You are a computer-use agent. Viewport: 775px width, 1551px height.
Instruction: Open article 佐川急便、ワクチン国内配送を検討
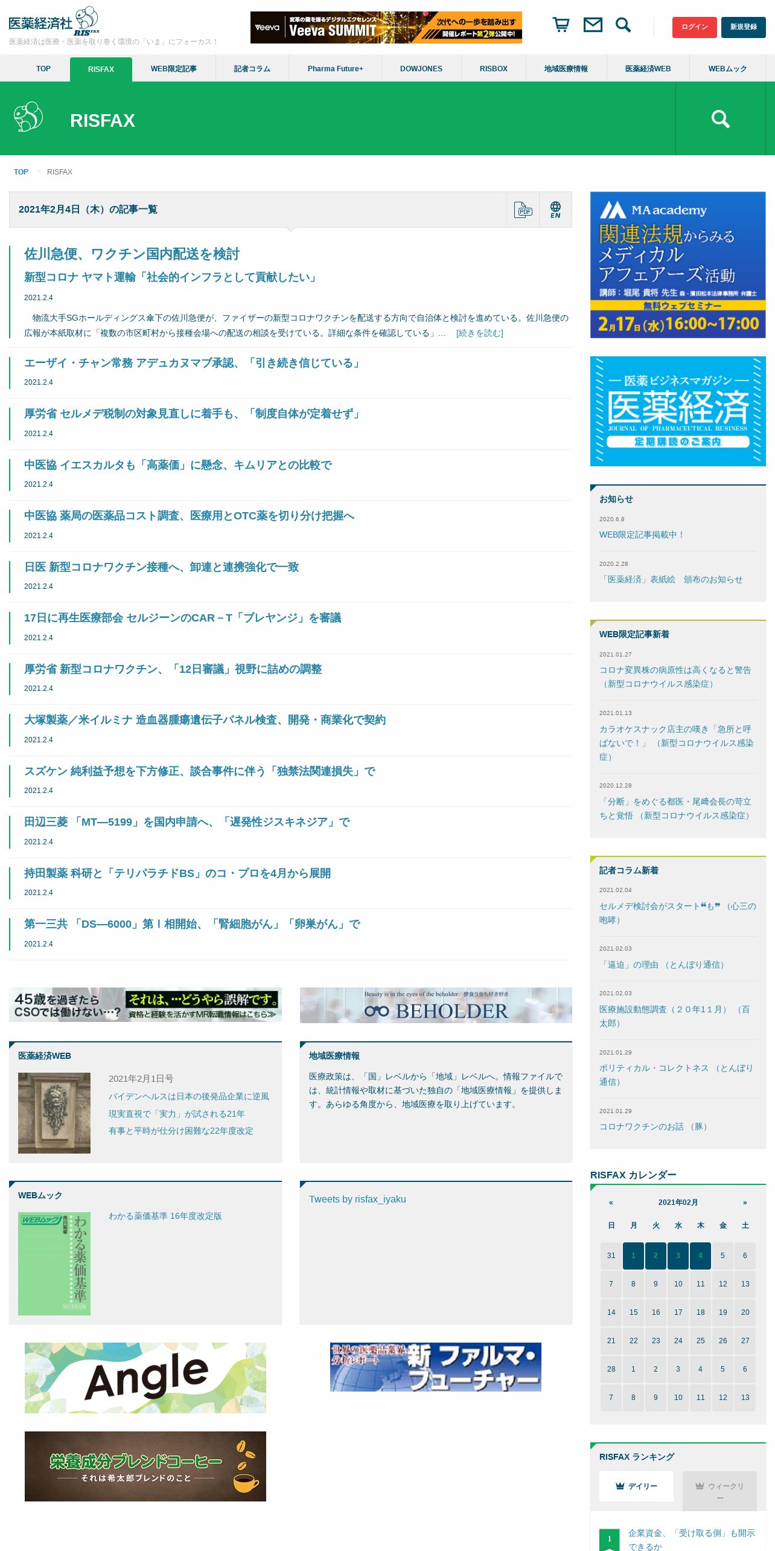(132, 254)
